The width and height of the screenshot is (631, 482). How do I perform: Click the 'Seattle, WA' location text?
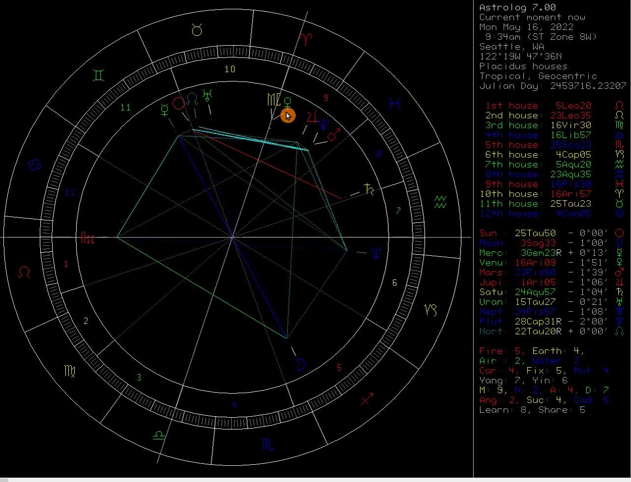pos(512,47)
